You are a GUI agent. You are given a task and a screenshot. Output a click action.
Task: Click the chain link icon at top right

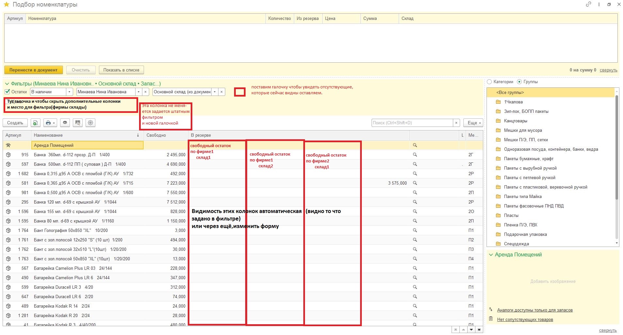588,5
